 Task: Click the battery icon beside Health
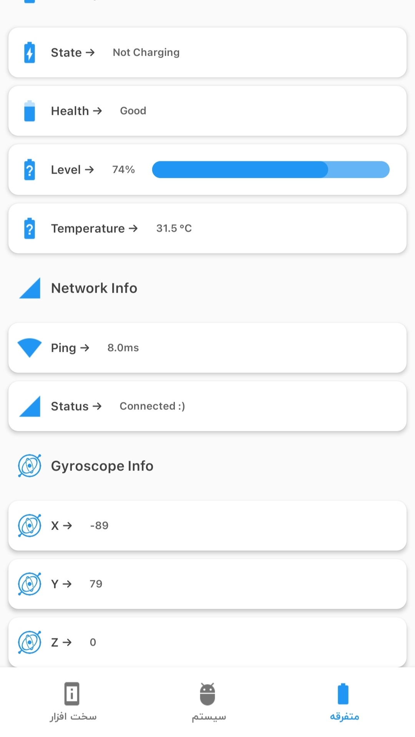30,111
